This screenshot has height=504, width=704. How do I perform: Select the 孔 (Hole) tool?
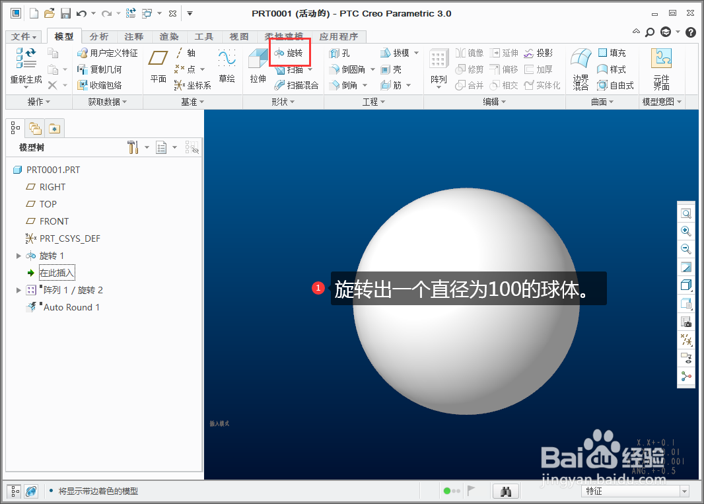click(x=339, y=53)
